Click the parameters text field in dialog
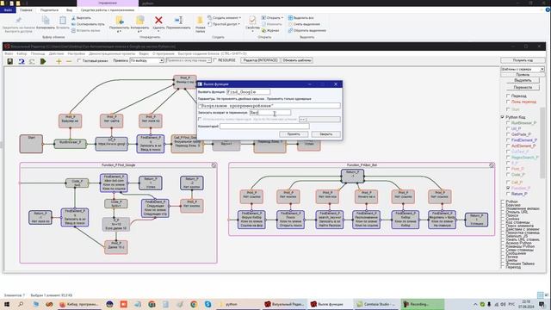 (269, 105)
